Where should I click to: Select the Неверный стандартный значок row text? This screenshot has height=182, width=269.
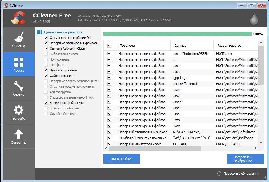click(x=143, y=132)
